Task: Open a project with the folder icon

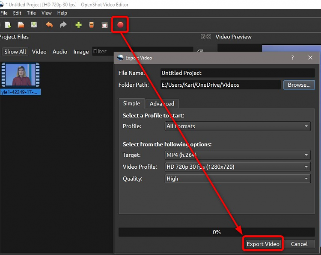Action: (x=21, y=25)
